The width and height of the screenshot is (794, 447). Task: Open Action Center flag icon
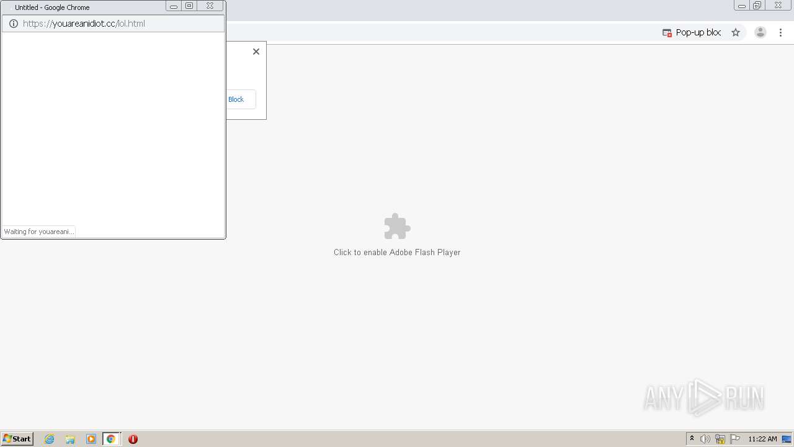735,439
